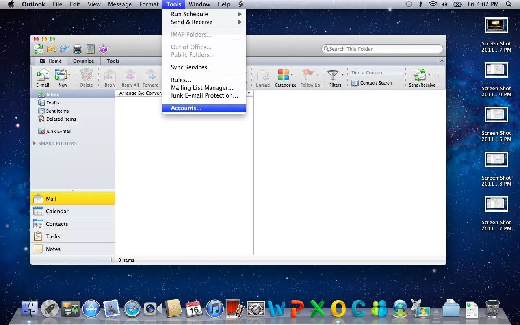Switch to Calendar view in sidebar

(x=73, y=211)
